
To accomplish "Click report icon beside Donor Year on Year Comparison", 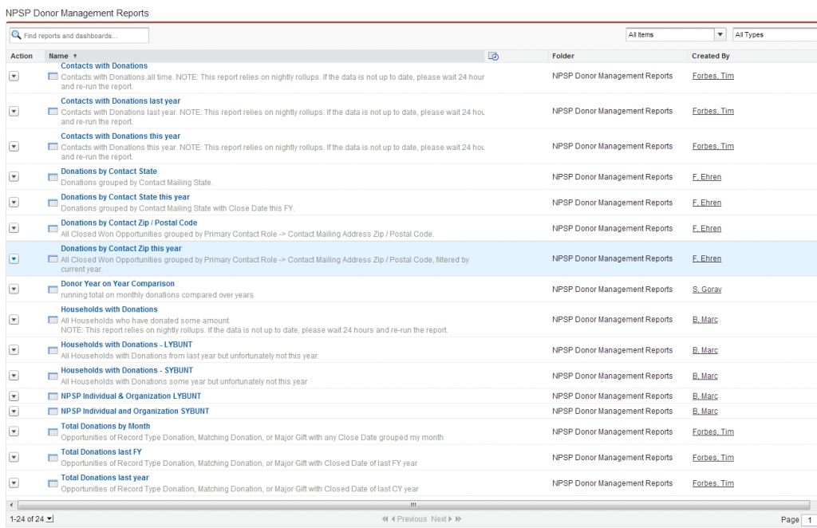I will pyautogui.click(x=53, y=289).
